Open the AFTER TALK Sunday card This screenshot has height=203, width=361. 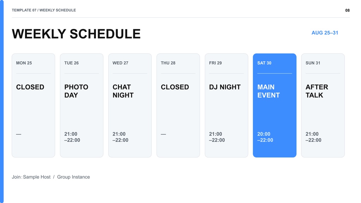[x=323, y=105]
